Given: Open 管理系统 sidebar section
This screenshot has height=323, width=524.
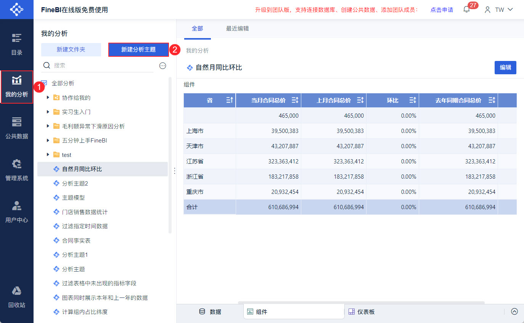Looking at the screenshot, I should (x=17, y=170).
